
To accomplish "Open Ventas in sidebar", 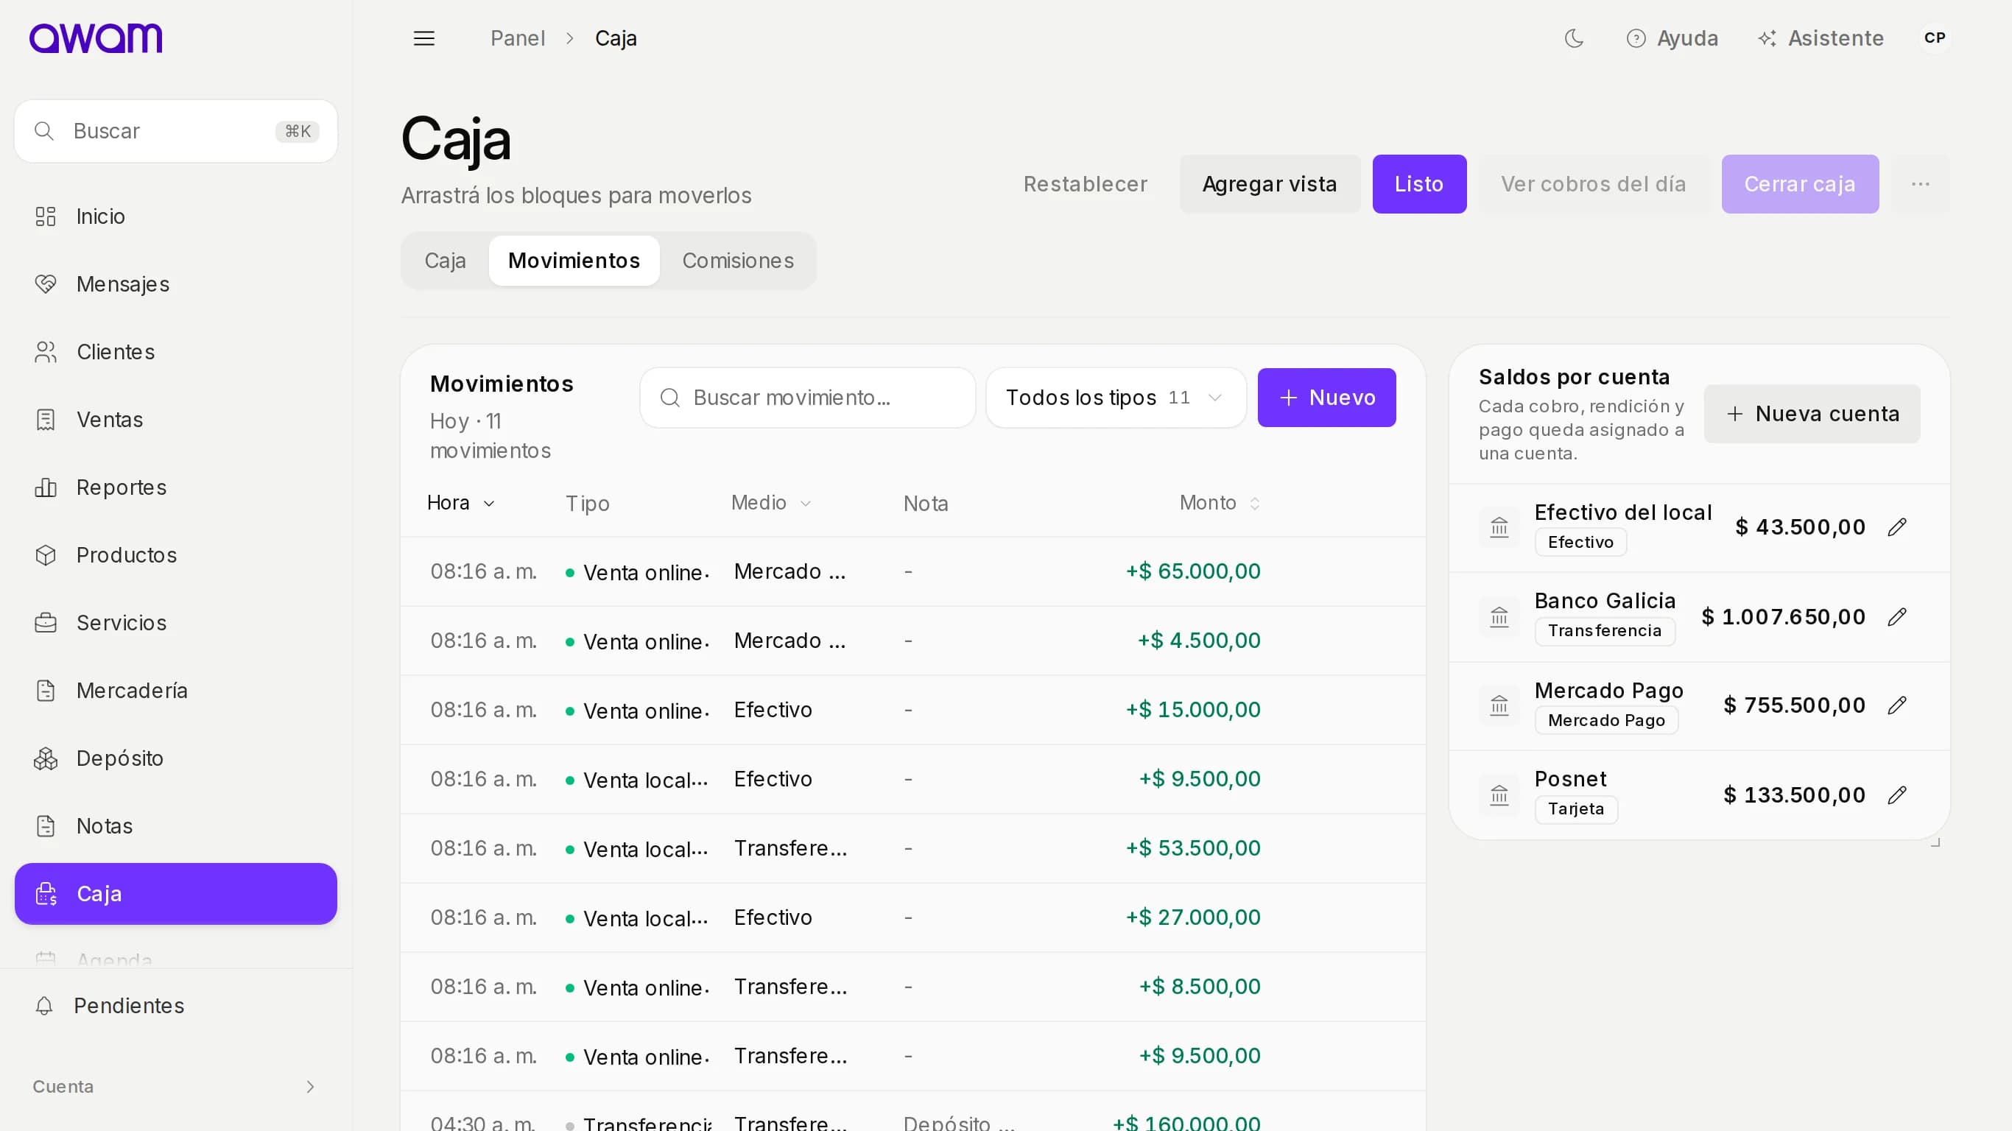I will [176, 420].
